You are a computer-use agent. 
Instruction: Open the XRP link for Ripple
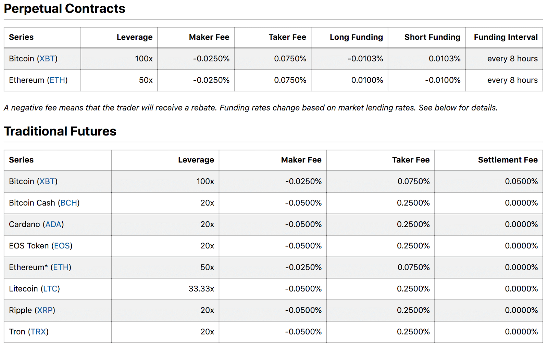point(45,311)
